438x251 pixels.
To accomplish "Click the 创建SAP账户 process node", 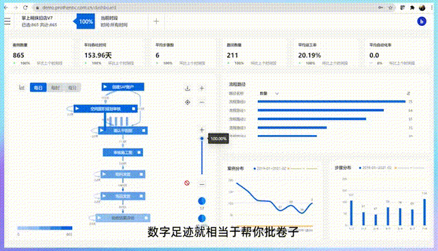I will tap(123, 87).
